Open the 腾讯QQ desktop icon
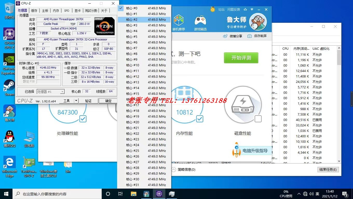Viewport: 353px width, 199px height. (x=10, y=139)
